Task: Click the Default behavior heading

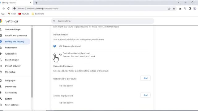Action: 61,35
